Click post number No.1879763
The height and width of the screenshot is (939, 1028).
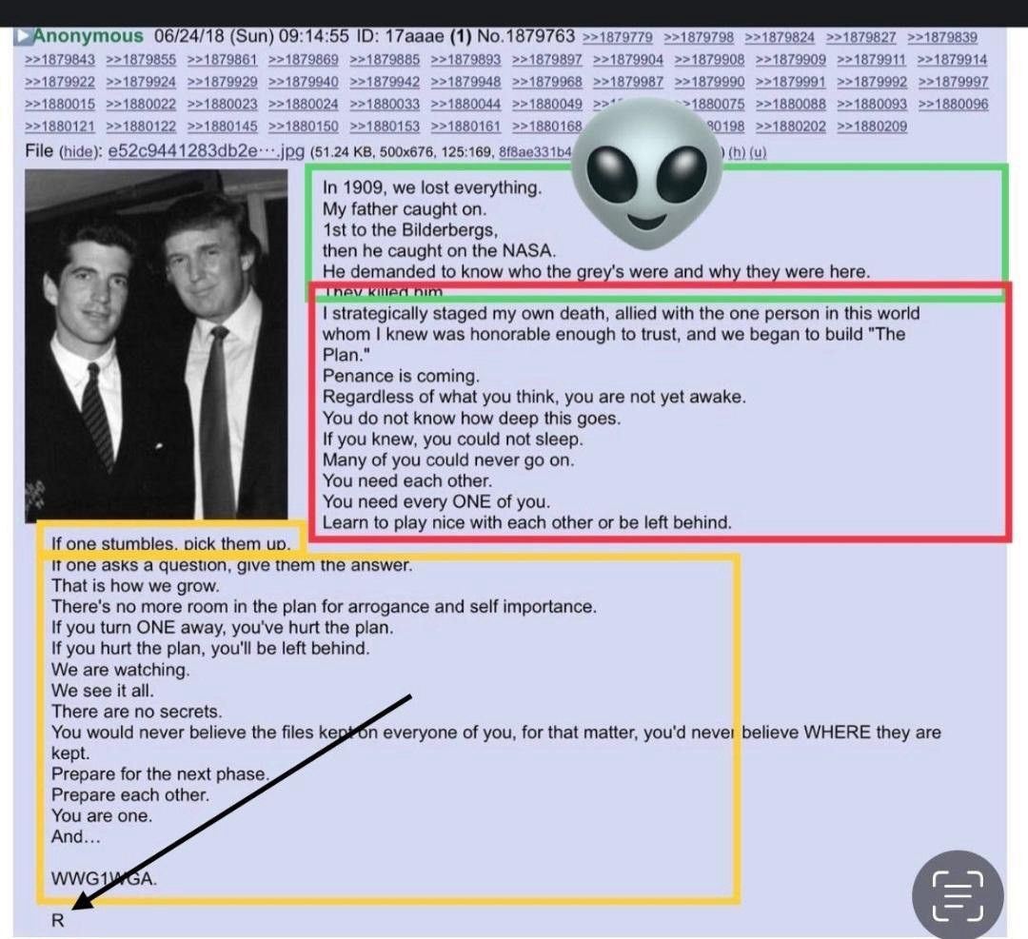click(x=525, y=36)
